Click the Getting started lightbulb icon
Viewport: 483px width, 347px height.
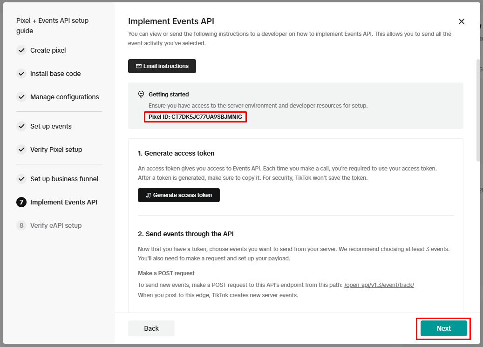click(x=141, y=94)
